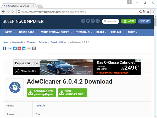This screenshot has height=118, width=157.
Task: Go to Security breadcrumb link
Action: (x=43, y=42)
